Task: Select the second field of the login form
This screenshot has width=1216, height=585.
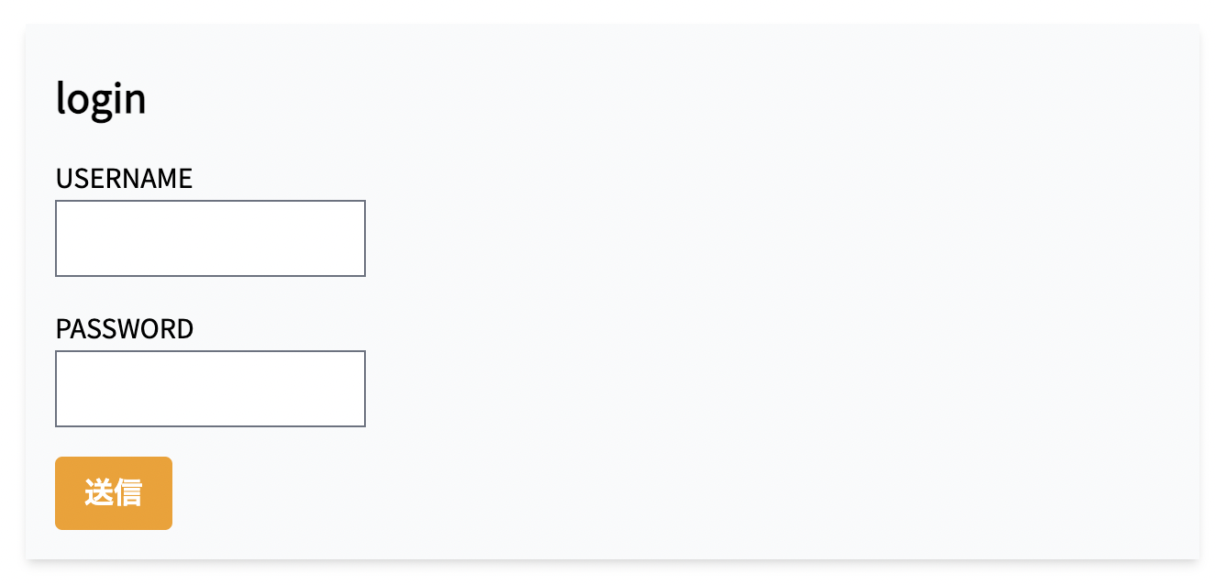Action: point(210,389)
